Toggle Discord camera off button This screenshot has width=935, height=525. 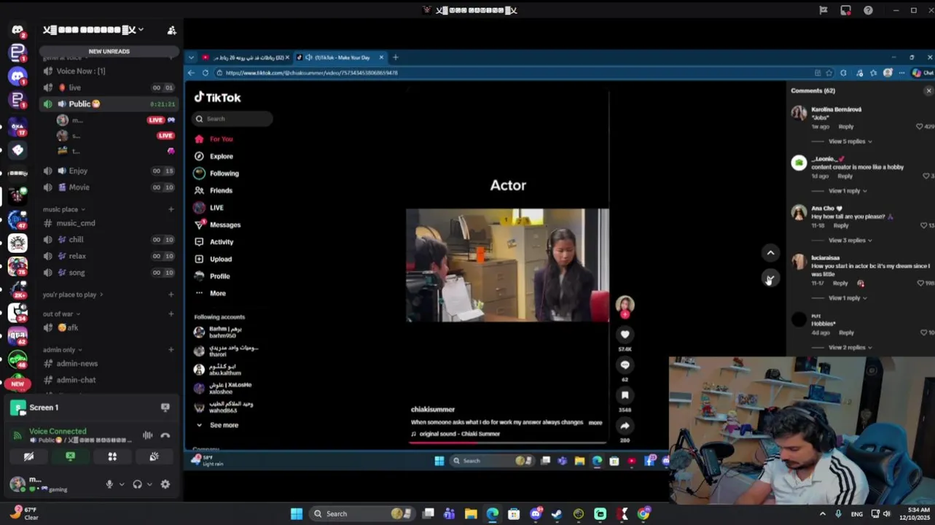click(28, 456)
